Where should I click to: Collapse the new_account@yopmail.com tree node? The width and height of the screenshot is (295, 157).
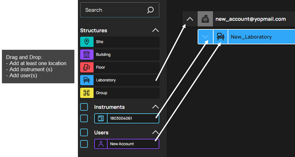pos(190,19)
